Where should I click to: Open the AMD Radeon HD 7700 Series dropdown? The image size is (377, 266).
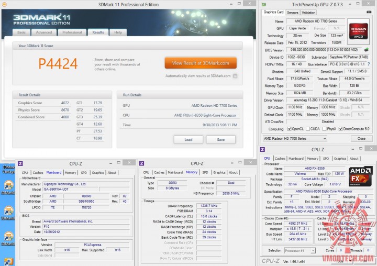coord(295,139)
